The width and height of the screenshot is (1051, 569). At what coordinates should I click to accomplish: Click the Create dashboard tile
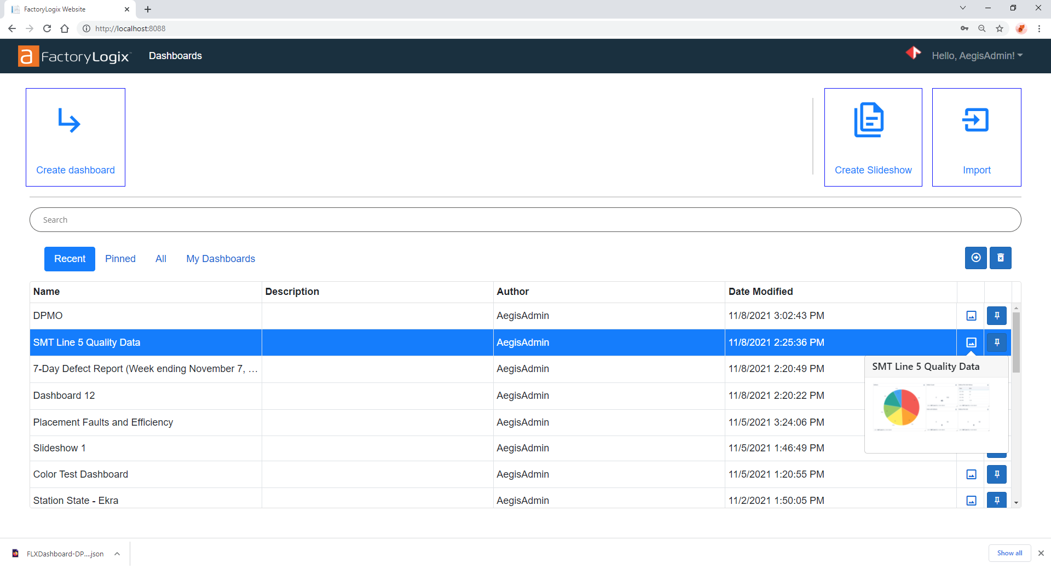(76, 137)
